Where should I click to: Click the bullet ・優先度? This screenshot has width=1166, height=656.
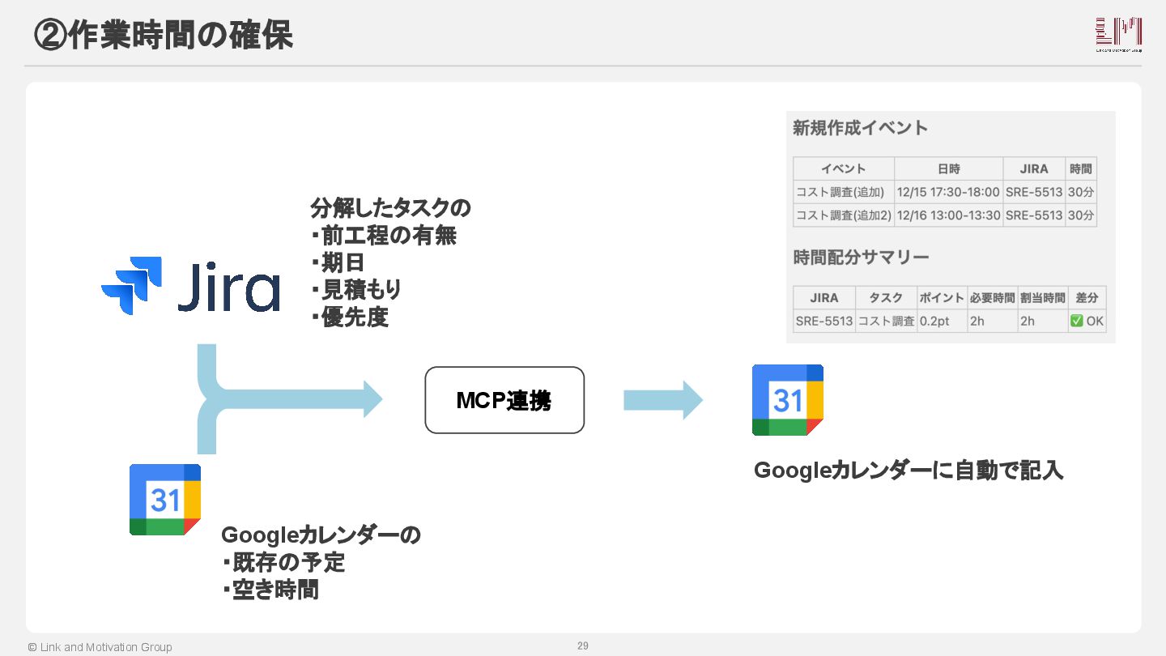(350, 317)
